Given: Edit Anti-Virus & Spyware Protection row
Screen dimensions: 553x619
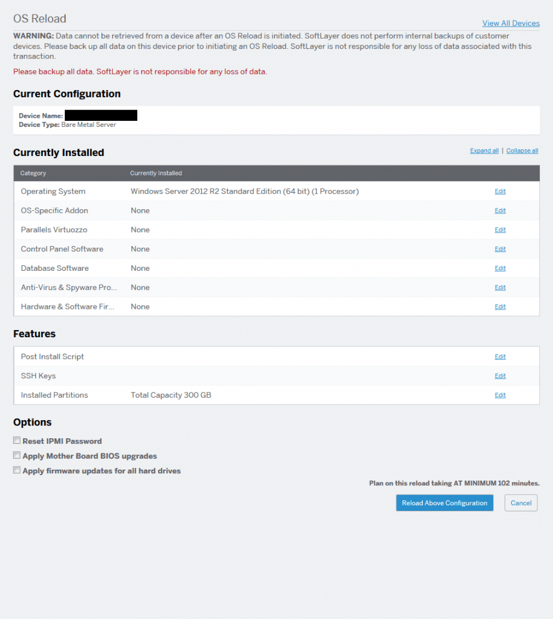Looking at the screenshot, I should pyautogui.click(x=500, y=287).
